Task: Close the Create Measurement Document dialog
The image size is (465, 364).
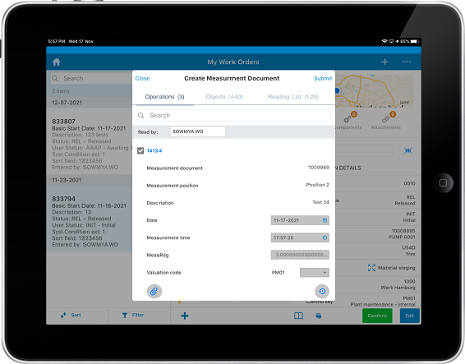Action: (x=142, y=78)
